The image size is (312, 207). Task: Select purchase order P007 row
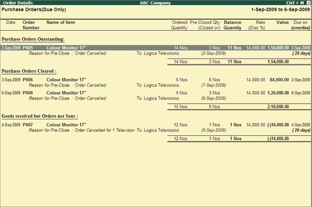click(x=156, y=125)
